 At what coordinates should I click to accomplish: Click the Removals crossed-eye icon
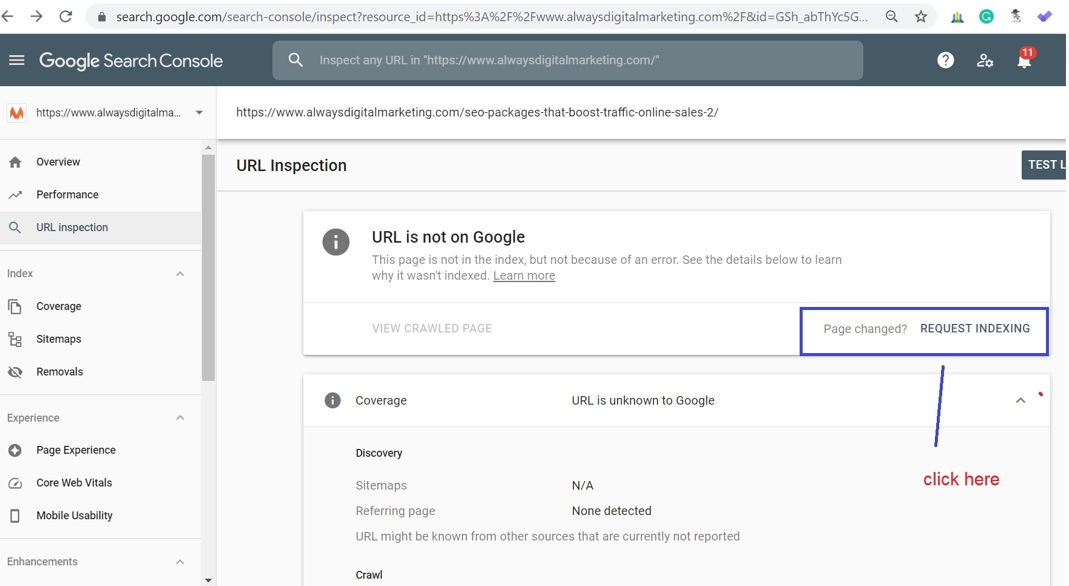(15, 372)
